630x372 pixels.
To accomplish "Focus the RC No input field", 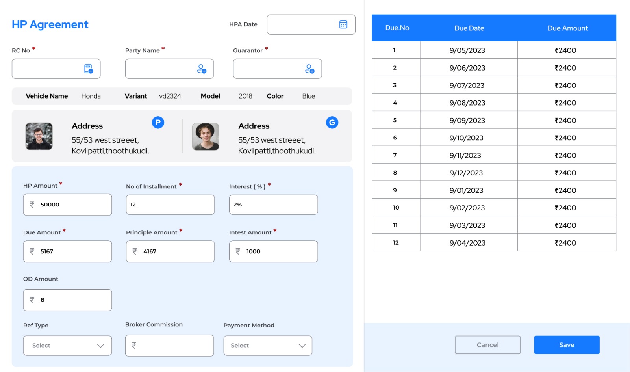I will click(x=56, y=69).
